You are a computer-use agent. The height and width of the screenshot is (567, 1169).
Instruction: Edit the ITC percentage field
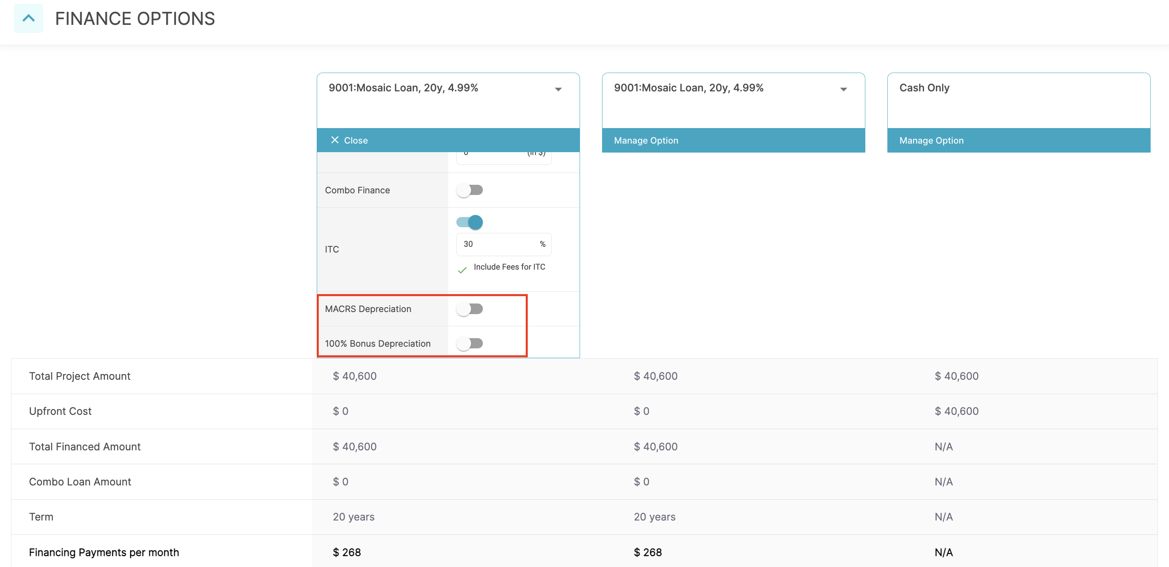pos(504,244)
